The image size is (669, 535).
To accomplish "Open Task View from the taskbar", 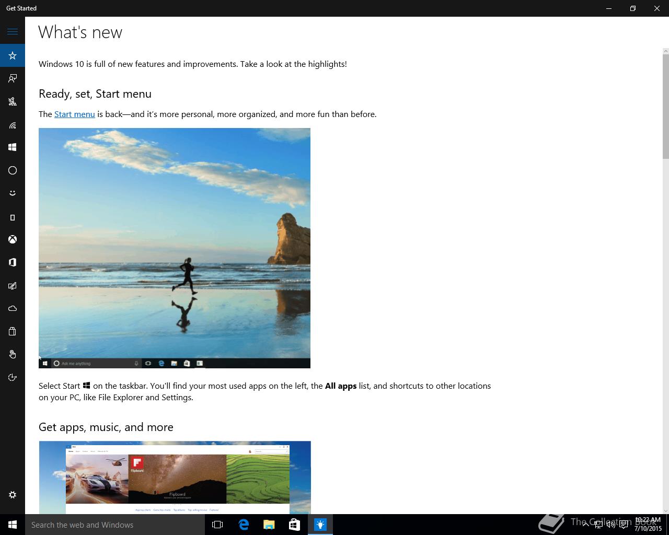I will (x=217, y=525).
